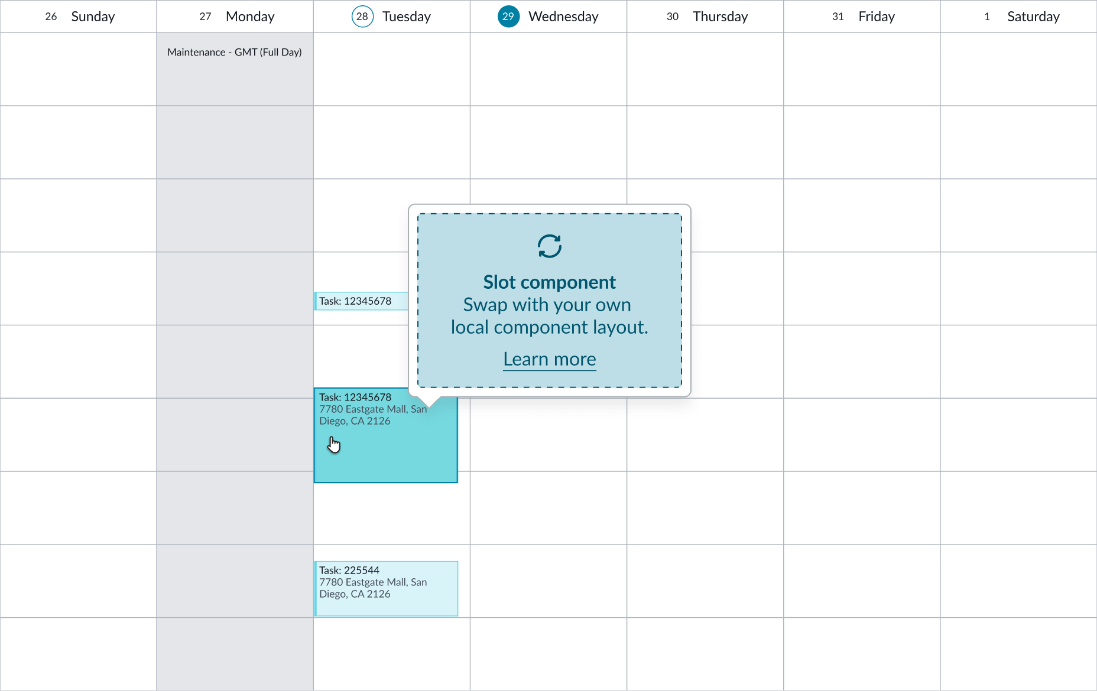
Task: Select the circled date badge 28 on Tuesday
Action: coord(362,17)
